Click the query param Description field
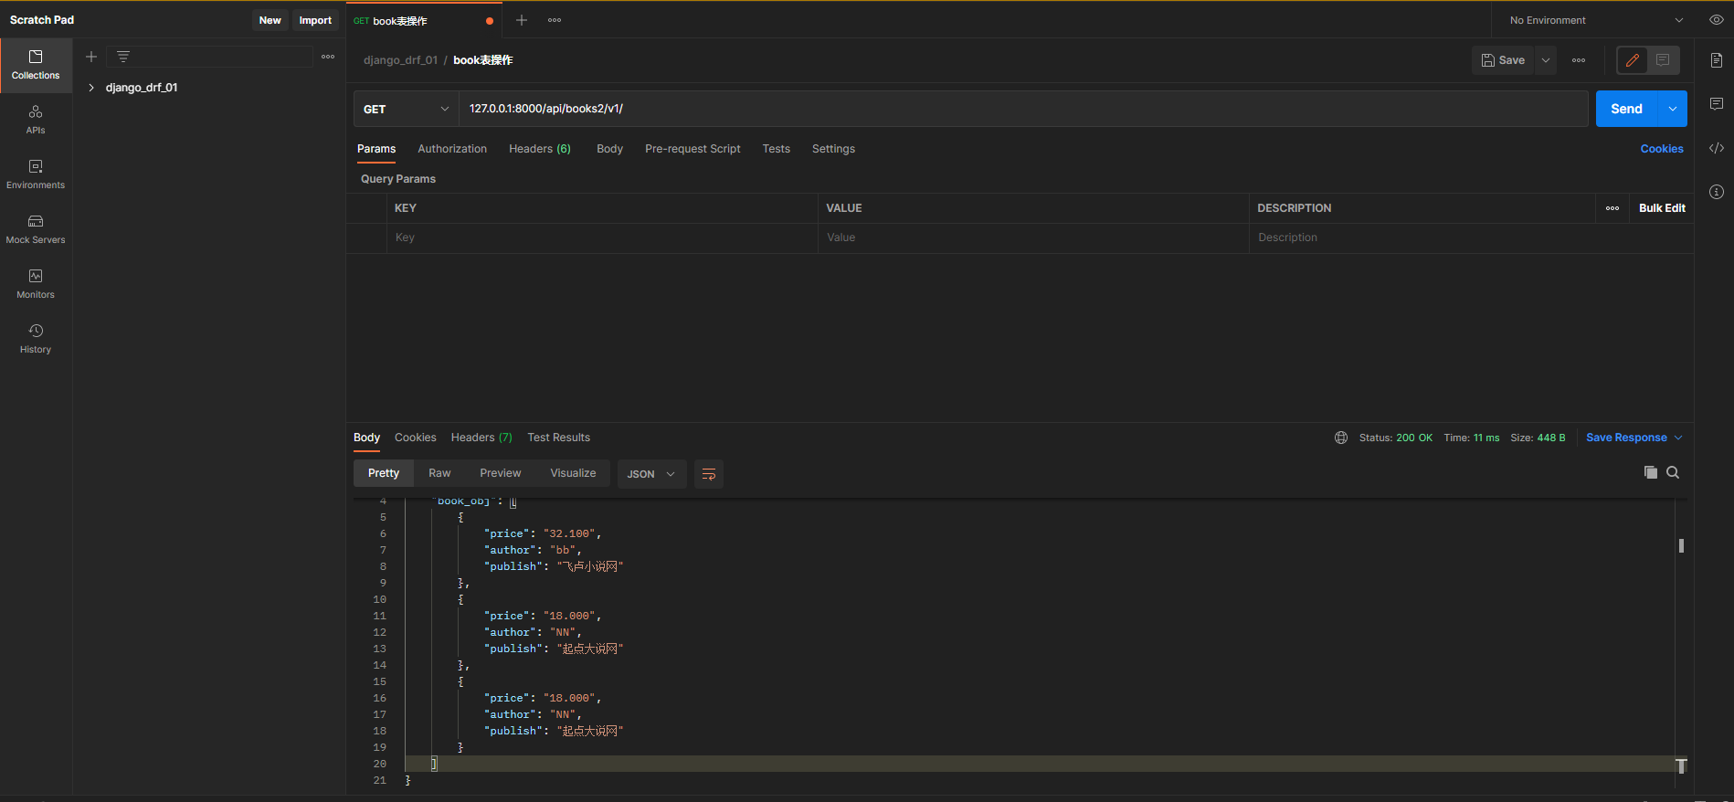This screenshot has height=802, width=1734. point(1471,237)
